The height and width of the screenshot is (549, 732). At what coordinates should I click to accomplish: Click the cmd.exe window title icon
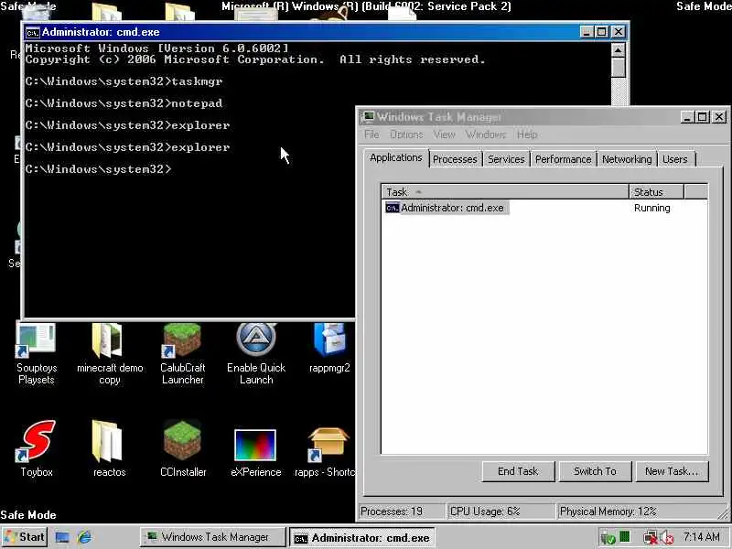click(x=33, y=33)
